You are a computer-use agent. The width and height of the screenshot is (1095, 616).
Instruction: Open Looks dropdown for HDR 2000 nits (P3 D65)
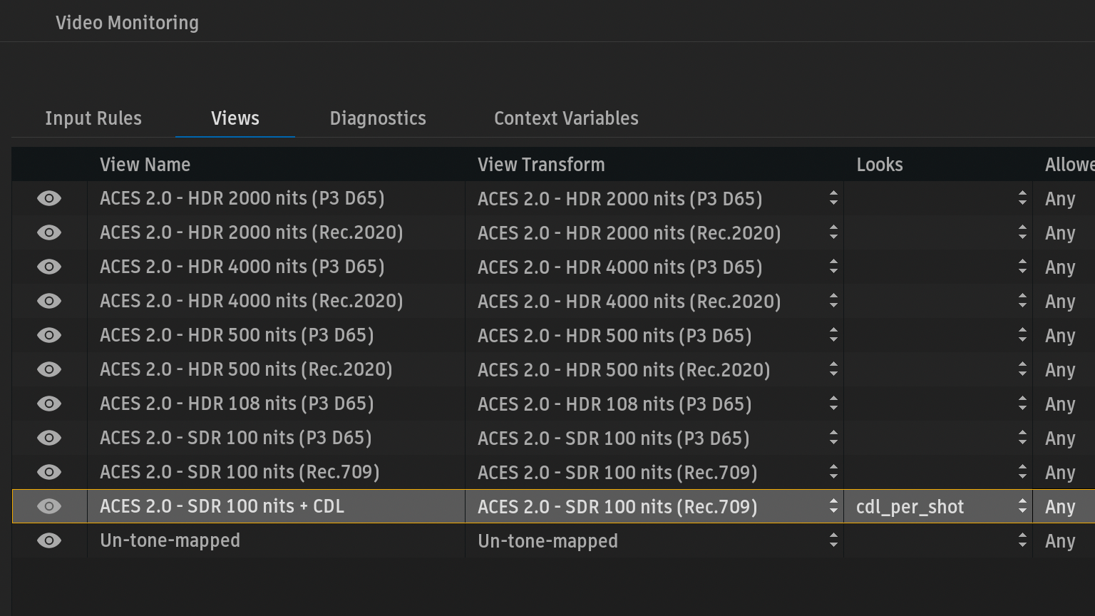click(1022, 198)
